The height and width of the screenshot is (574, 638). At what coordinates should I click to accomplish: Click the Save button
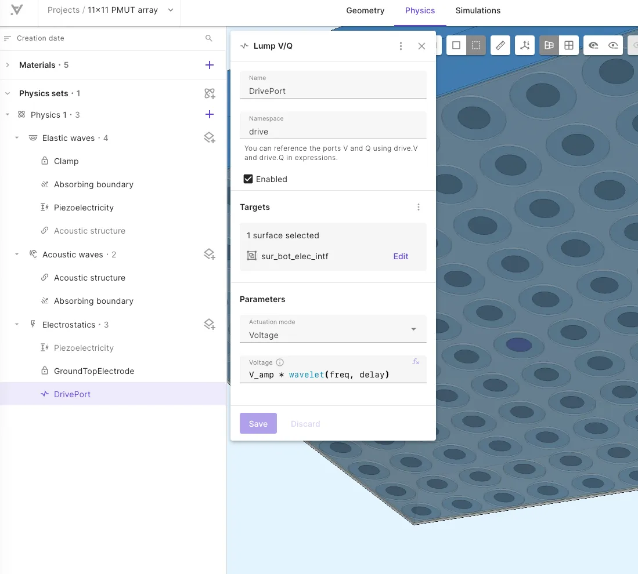coord(258,424)
